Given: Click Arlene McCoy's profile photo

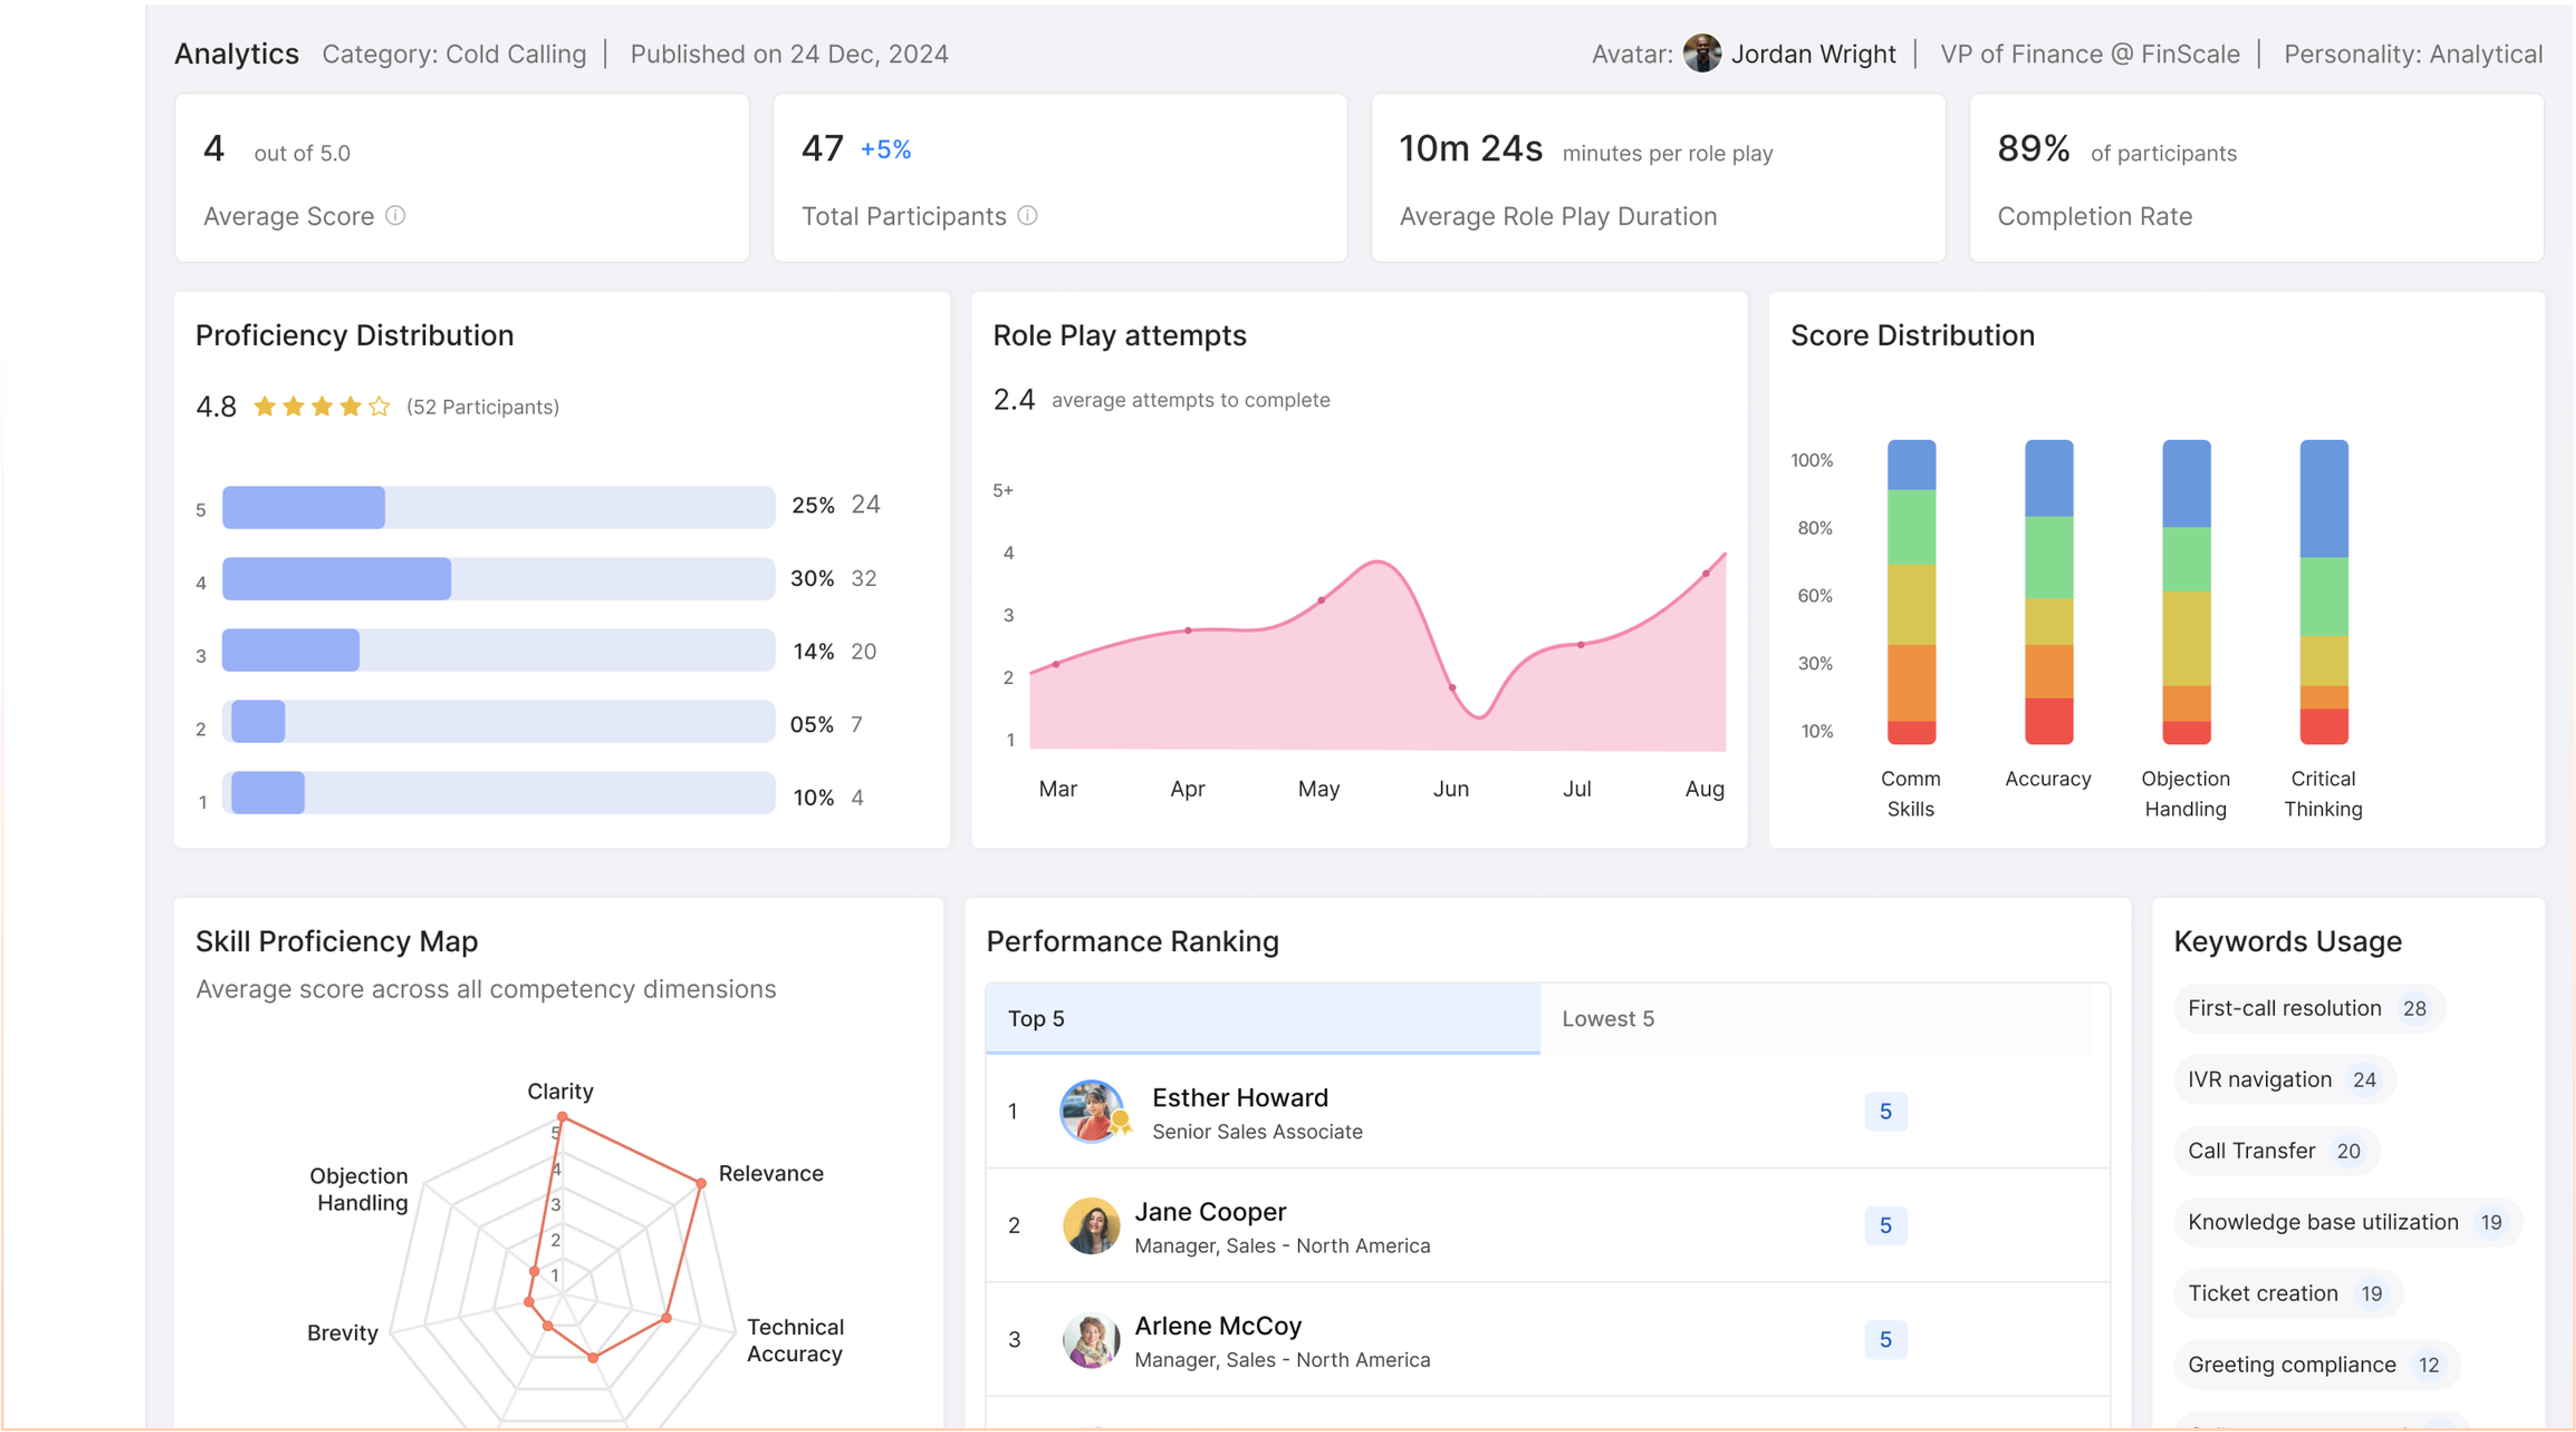Looking at the screenshot, I should coord(1092,1339).
